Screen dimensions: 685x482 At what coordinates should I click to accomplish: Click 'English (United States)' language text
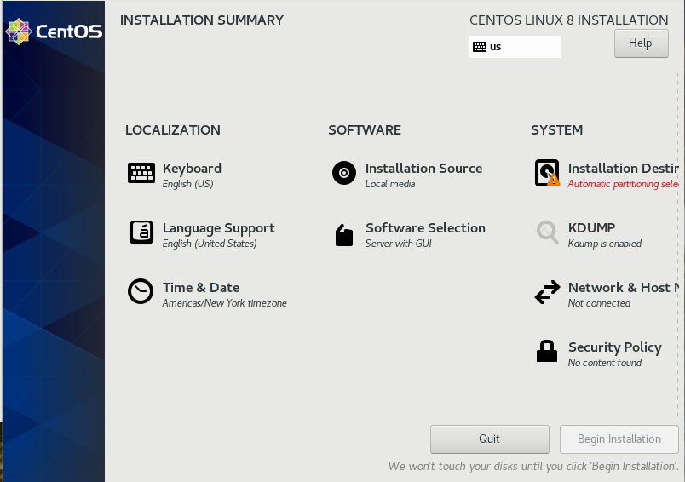pyautogui.click(x=210, y=244)
